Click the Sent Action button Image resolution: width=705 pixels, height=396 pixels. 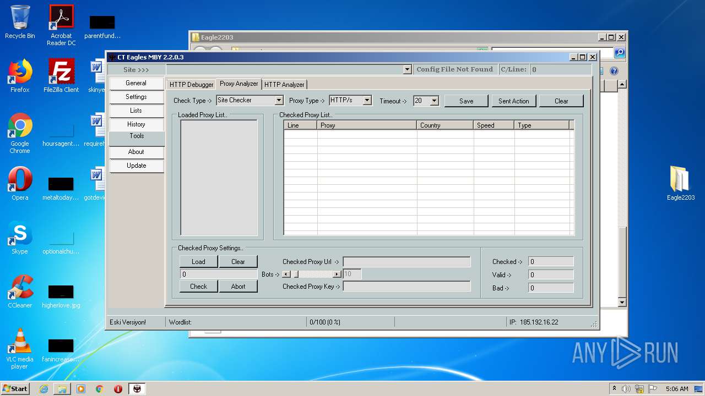coord(513,101)
